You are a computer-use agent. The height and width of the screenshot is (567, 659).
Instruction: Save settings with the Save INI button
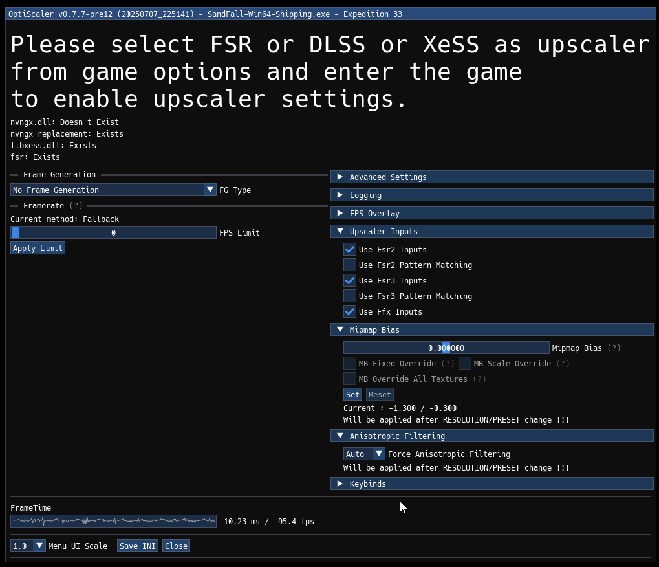[137, 546]
